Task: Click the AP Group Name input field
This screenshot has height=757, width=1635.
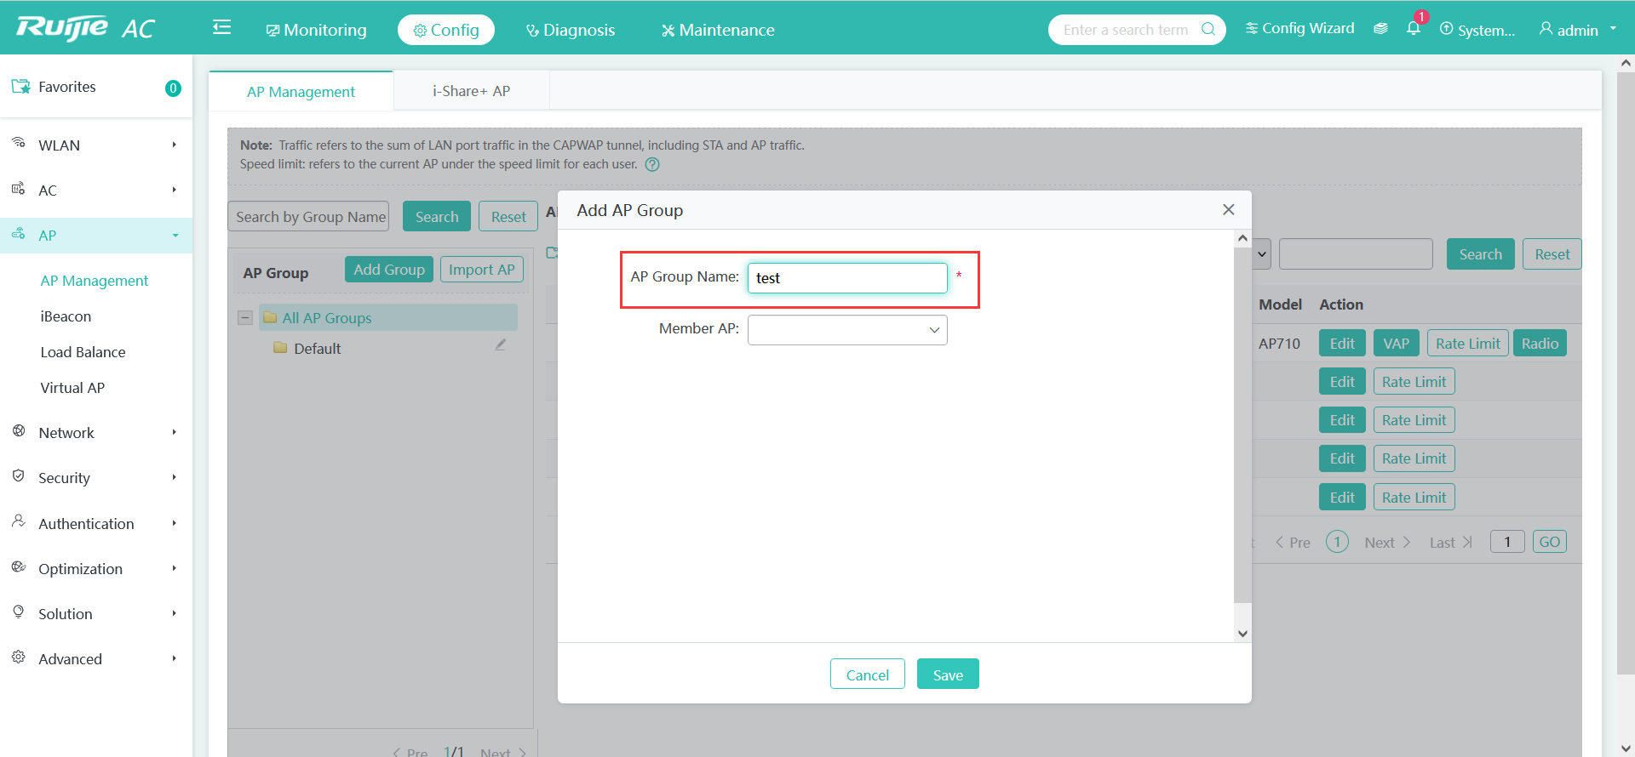Action: coord(846,278)
